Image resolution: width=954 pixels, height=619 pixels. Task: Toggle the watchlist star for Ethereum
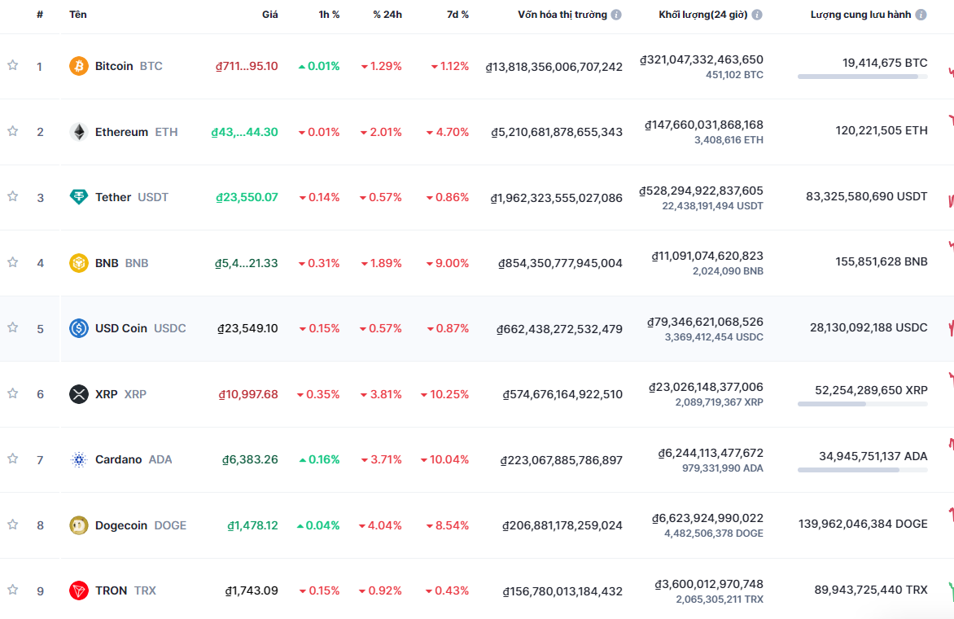click(12, 131)
